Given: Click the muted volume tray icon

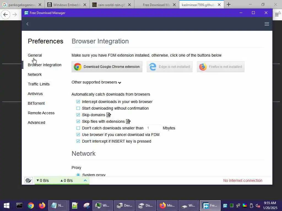Looking at the screenshot, I should (x=258, y=206).
